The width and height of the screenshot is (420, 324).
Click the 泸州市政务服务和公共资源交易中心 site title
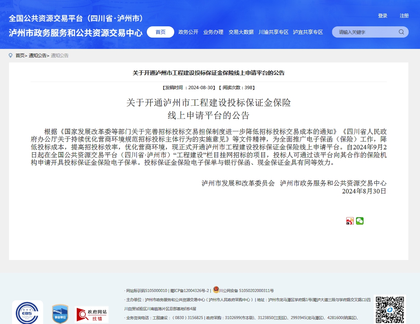76,33
